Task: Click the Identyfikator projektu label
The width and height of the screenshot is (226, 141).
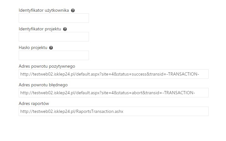Action: (x=40, y=29)
